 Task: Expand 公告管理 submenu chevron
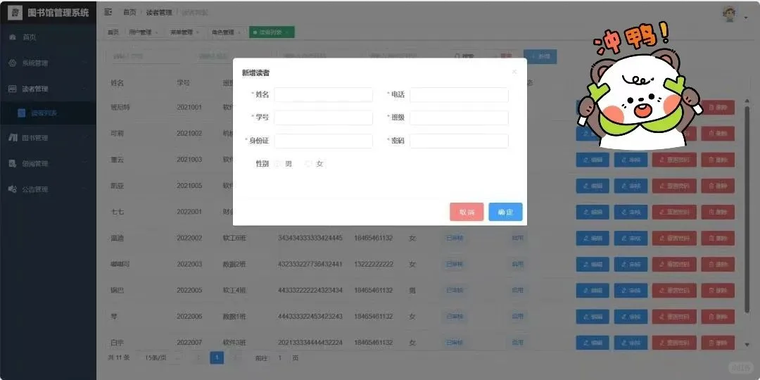click(x=85, y=189)
